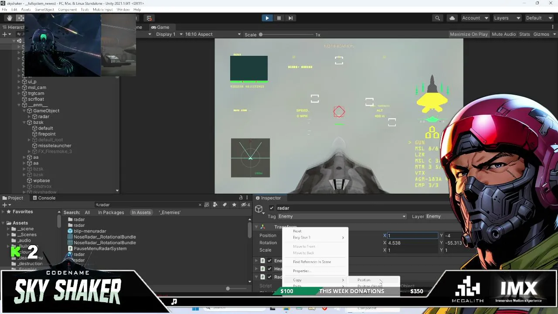558x314 pixels.
Task: Open the Game view more-options menu
Action: pyautogui.click(x=553, y=27)
